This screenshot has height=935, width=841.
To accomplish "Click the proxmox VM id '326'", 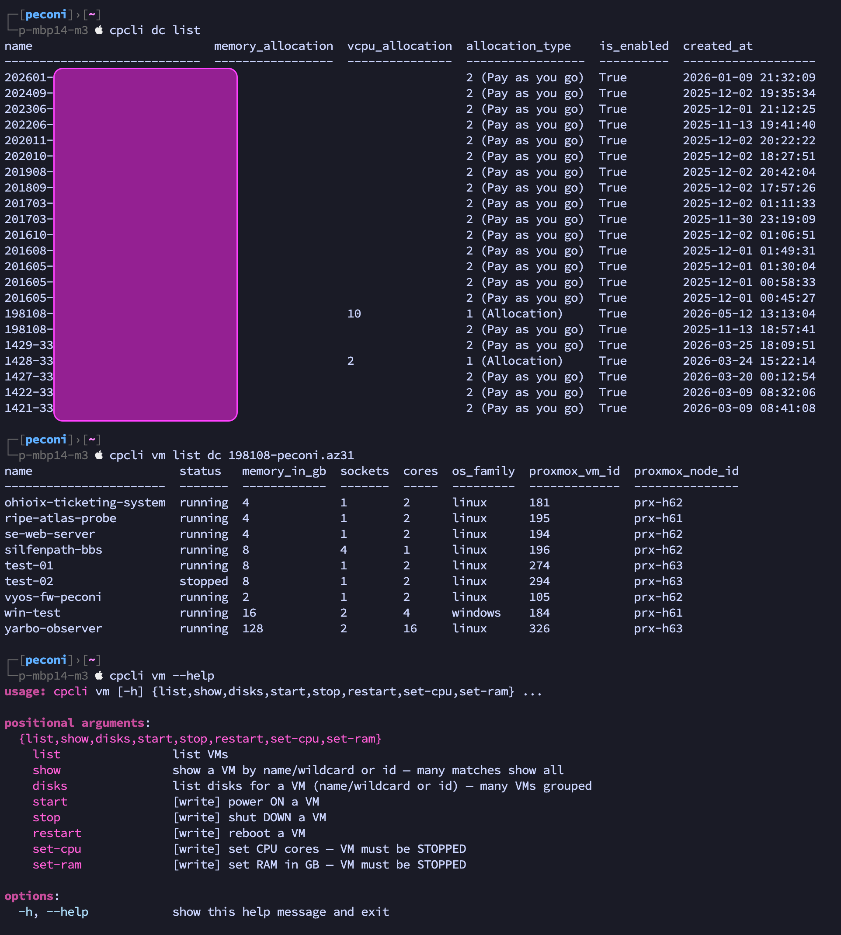I will [x=539, y=628].
